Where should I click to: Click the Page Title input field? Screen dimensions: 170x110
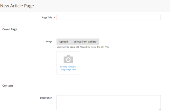click(109, 17)
